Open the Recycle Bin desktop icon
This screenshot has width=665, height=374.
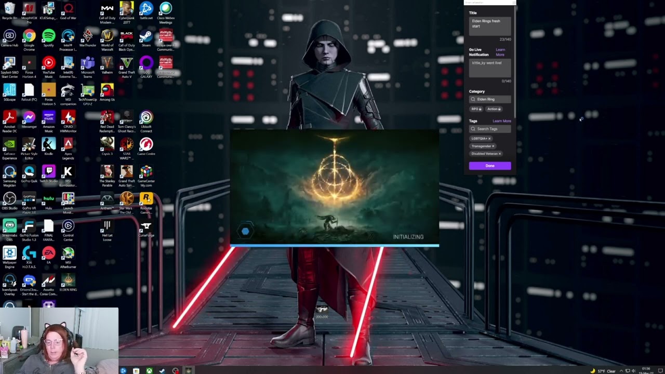pos(9,11)
